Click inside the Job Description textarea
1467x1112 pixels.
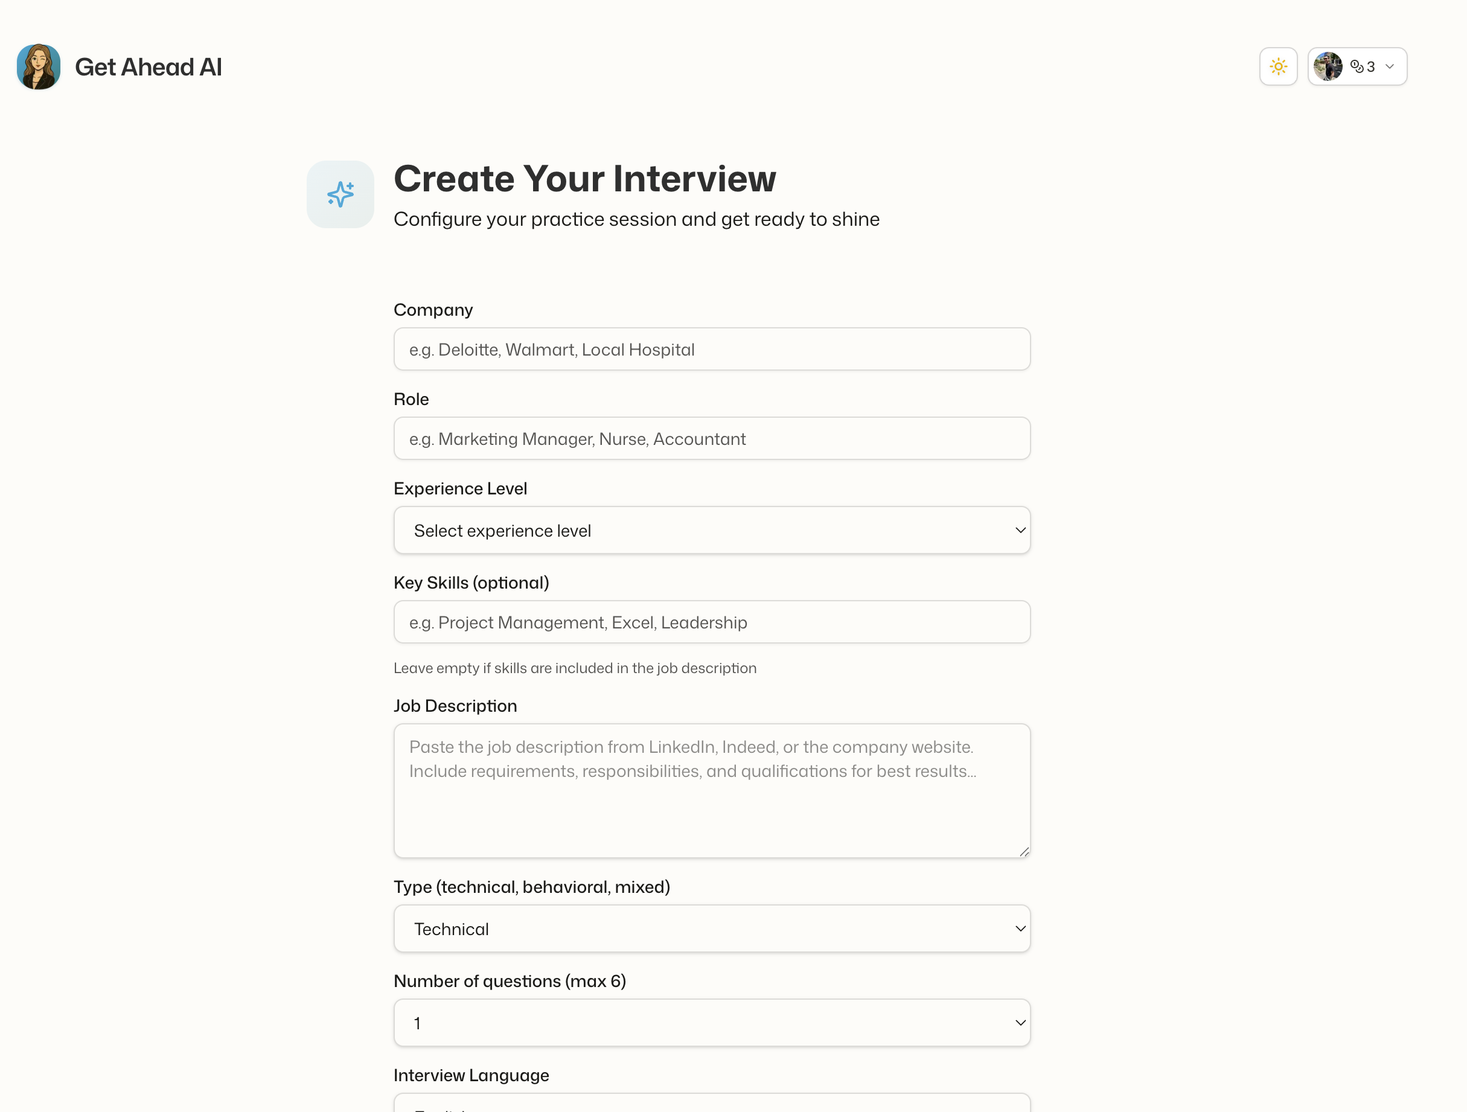click(x=712, y=789)
